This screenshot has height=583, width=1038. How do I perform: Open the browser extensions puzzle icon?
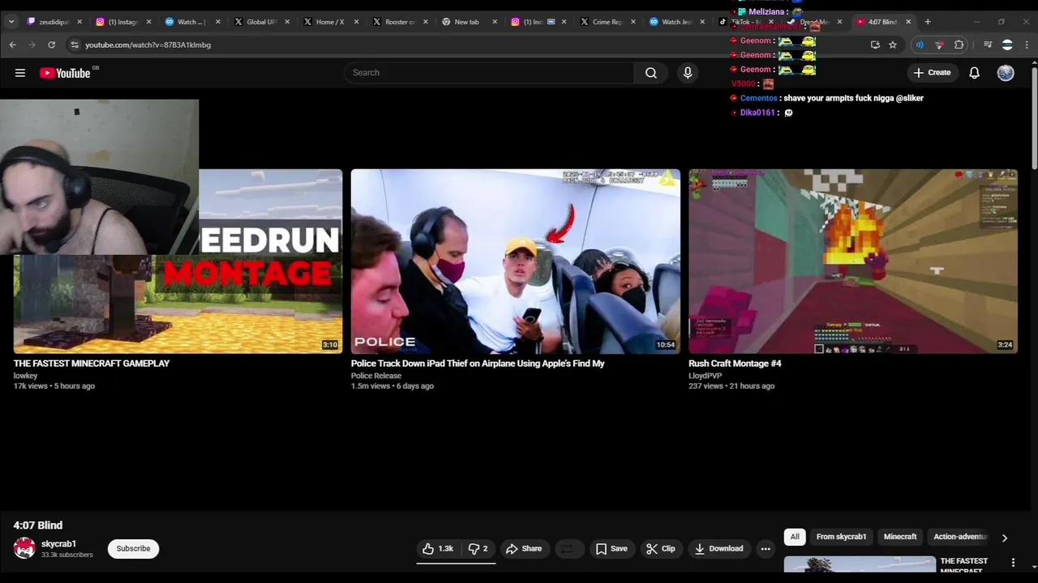(959, 45)
